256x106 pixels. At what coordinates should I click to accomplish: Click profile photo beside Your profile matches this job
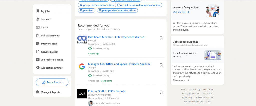[x=91, y=103]
